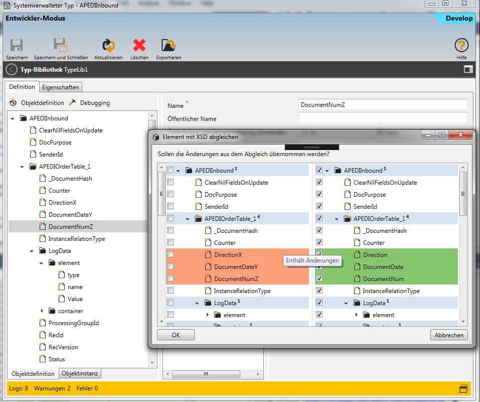The height and width of the screenshot is (402, 480).
Task: Click the Speichern und Schließen icon
Action: [61, 45]
